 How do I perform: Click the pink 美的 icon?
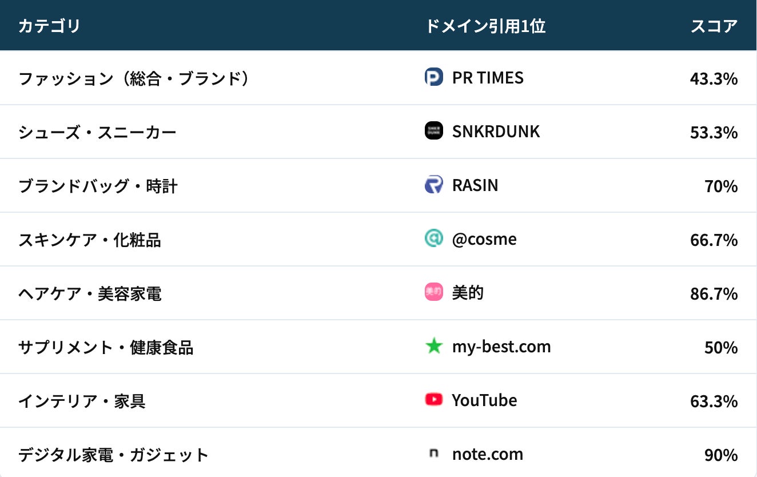(x=434, y=292)
